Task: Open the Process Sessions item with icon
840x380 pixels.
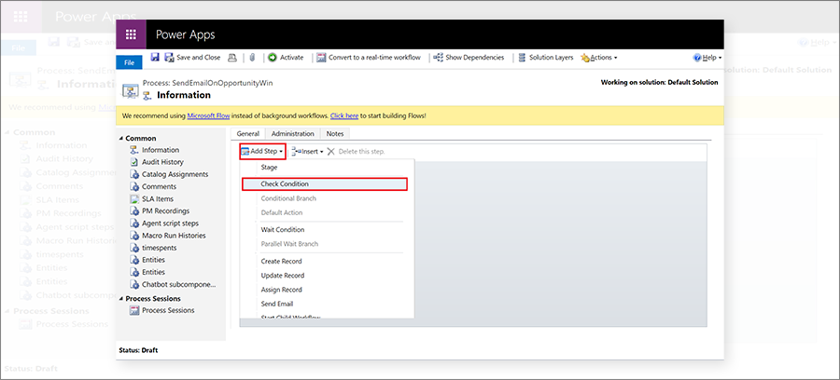Action: click(162, 310)
